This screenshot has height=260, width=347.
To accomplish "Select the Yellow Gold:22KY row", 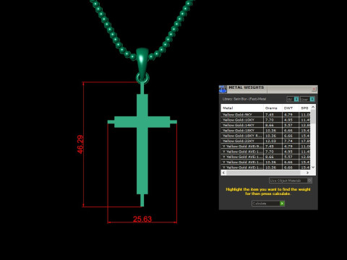I will 266,141.
